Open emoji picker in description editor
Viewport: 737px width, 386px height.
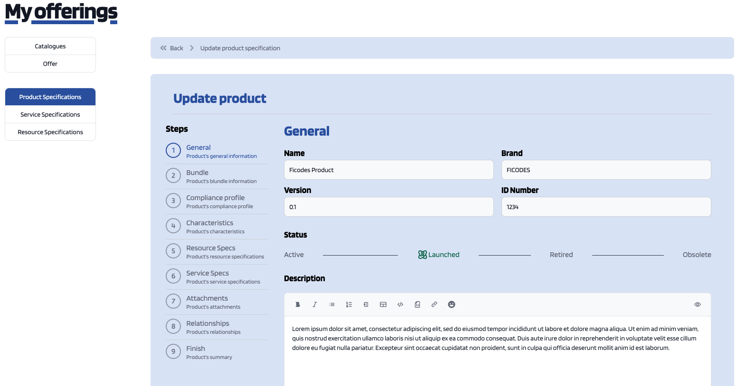[x=452, y=304]
